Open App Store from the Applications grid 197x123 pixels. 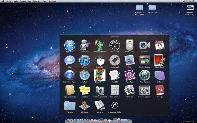70,45
